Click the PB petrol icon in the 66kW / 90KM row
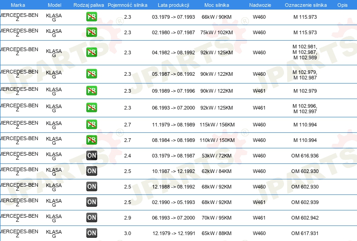 pyautogui.click(x=91, y=17)
